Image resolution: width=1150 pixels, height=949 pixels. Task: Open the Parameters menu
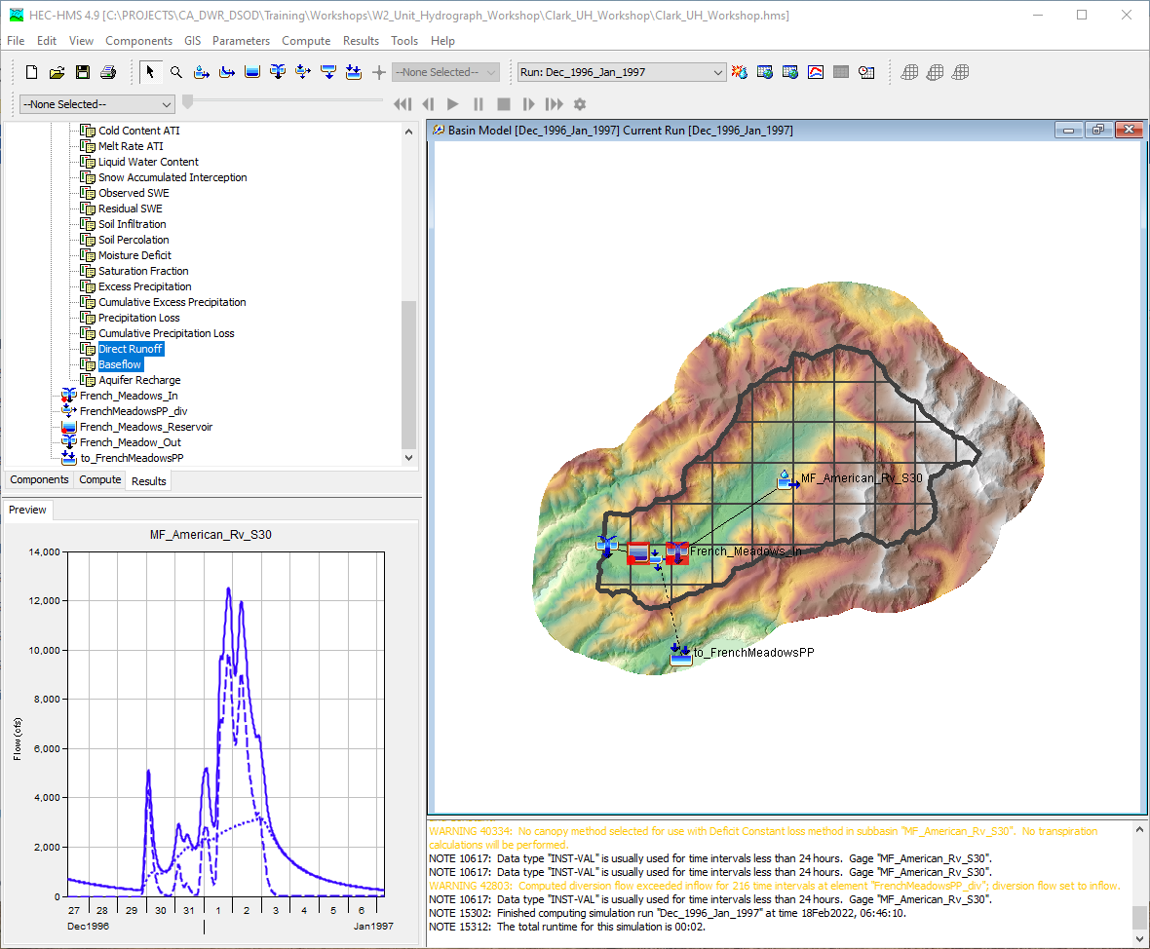241,41
